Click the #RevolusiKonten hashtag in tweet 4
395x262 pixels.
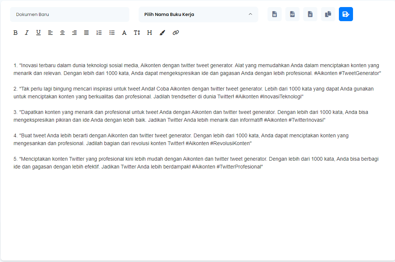(x=230, y=144)
